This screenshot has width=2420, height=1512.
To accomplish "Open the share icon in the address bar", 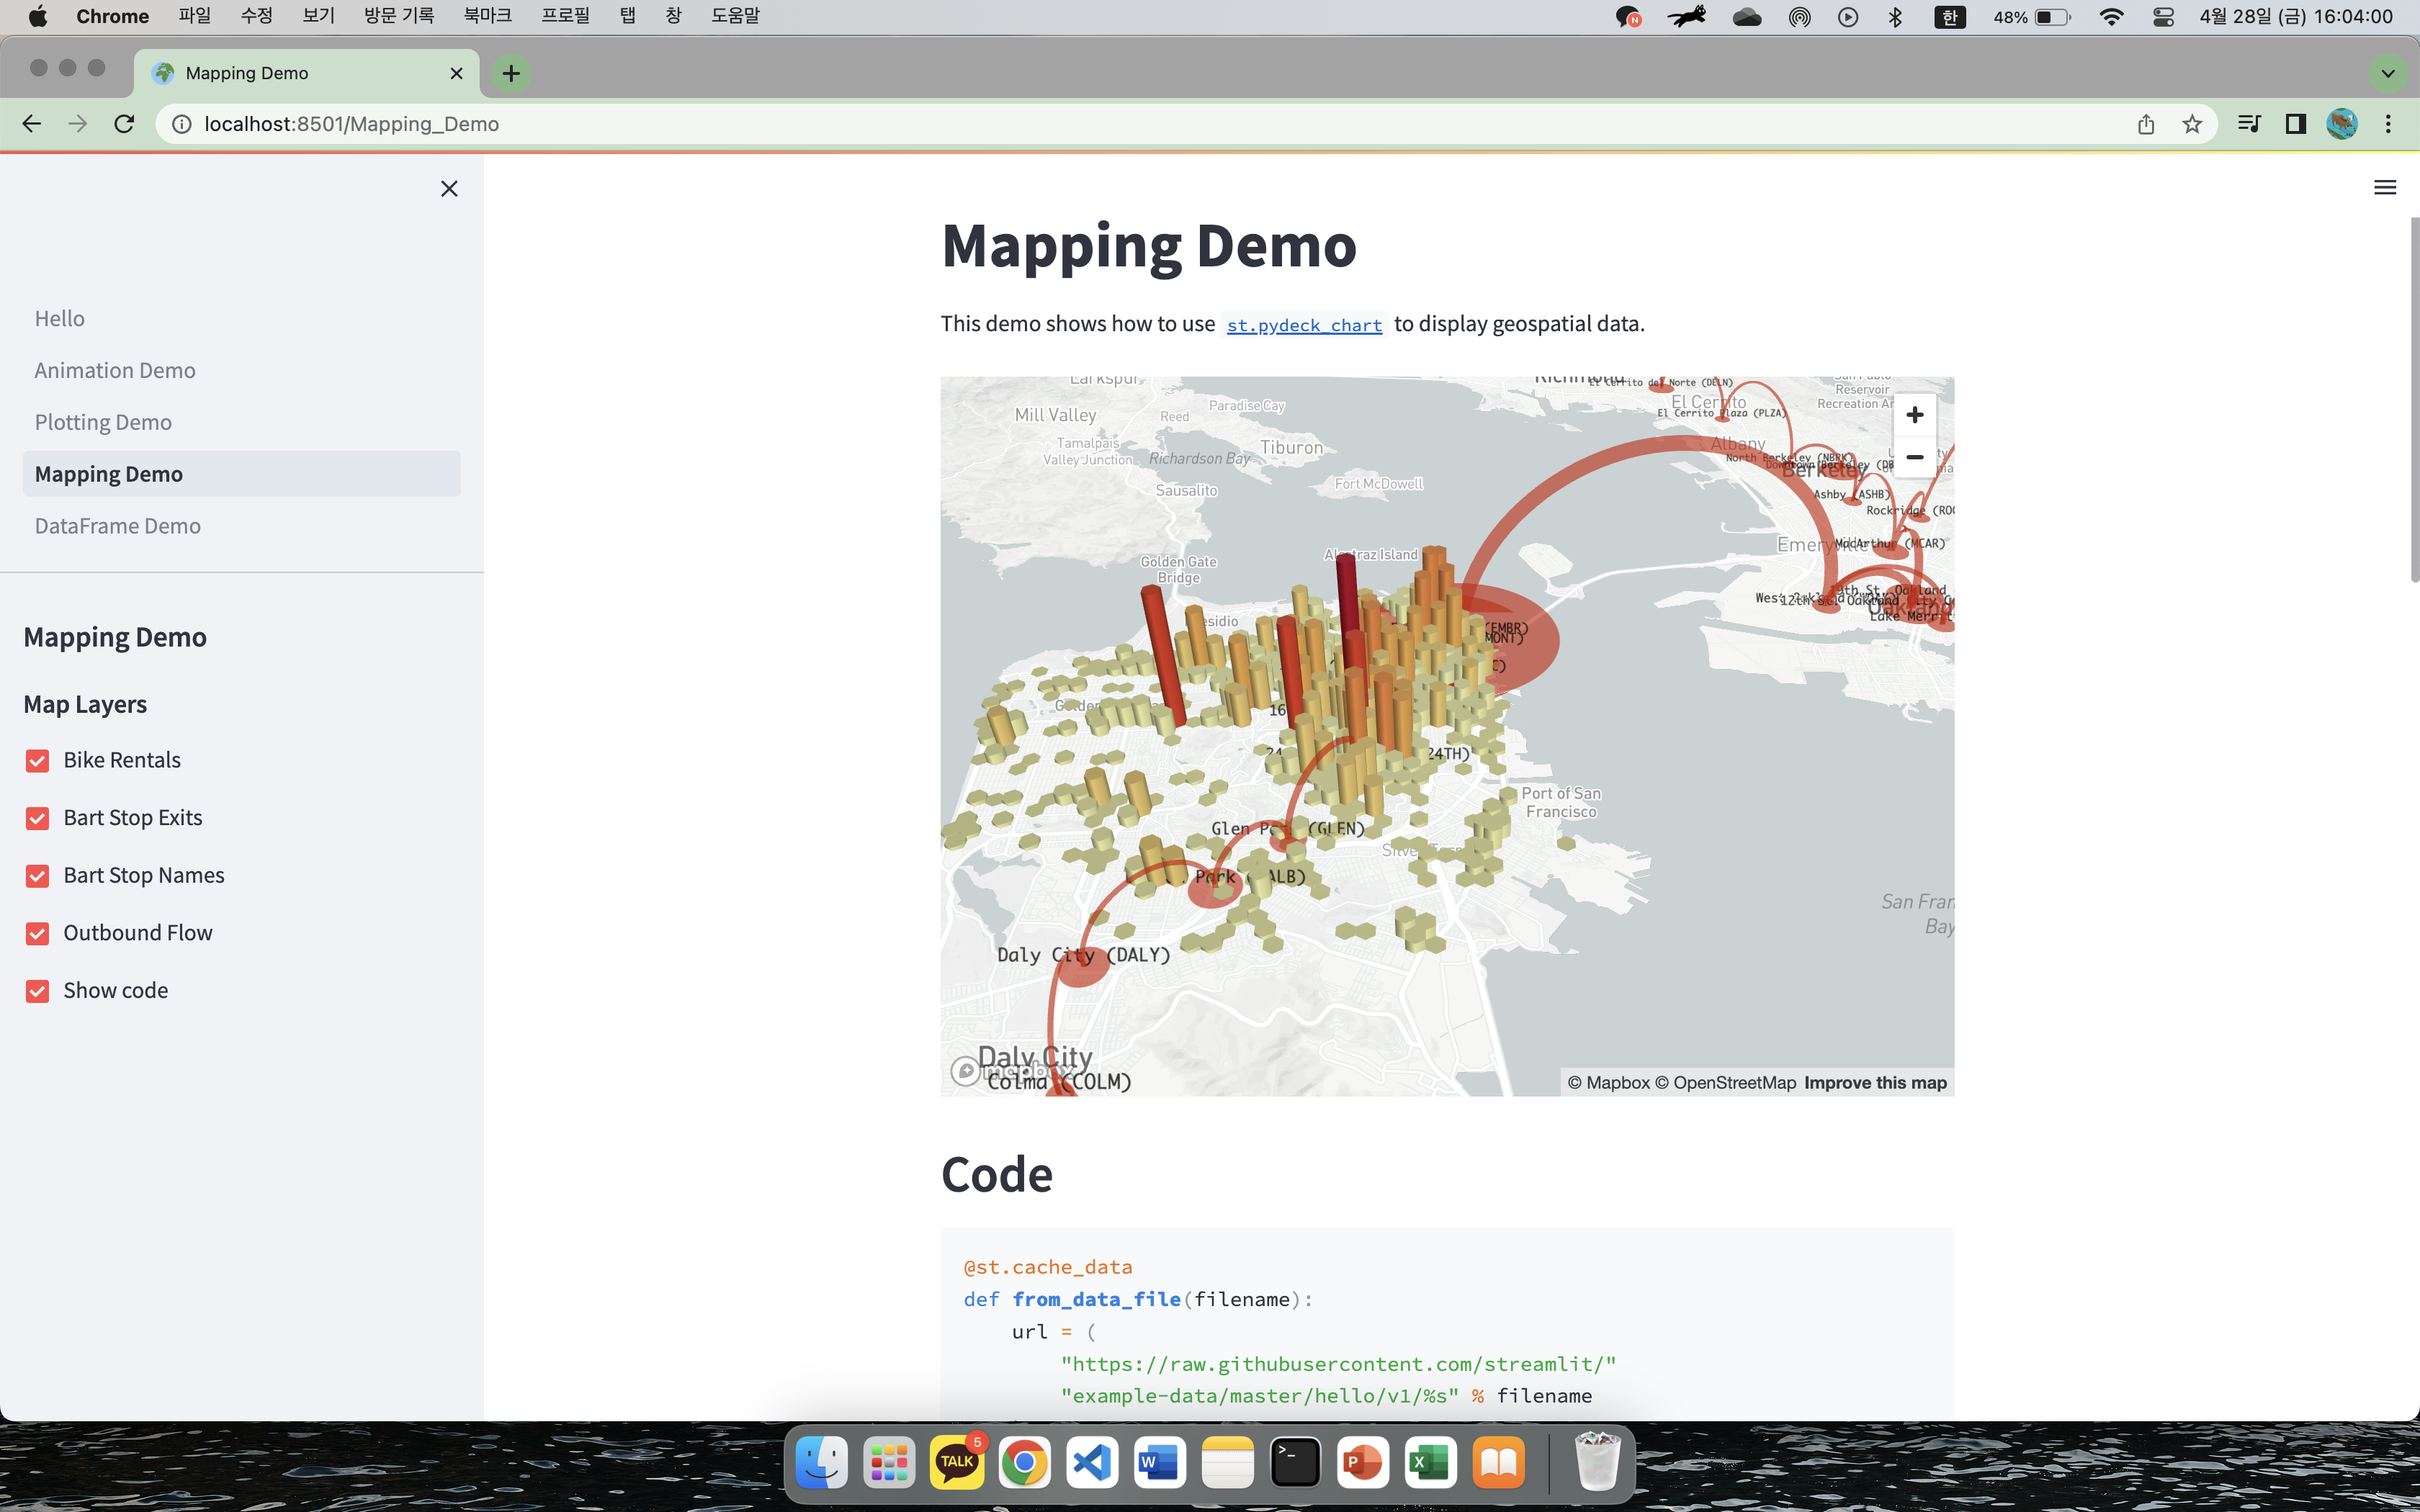I will 2146,124.
